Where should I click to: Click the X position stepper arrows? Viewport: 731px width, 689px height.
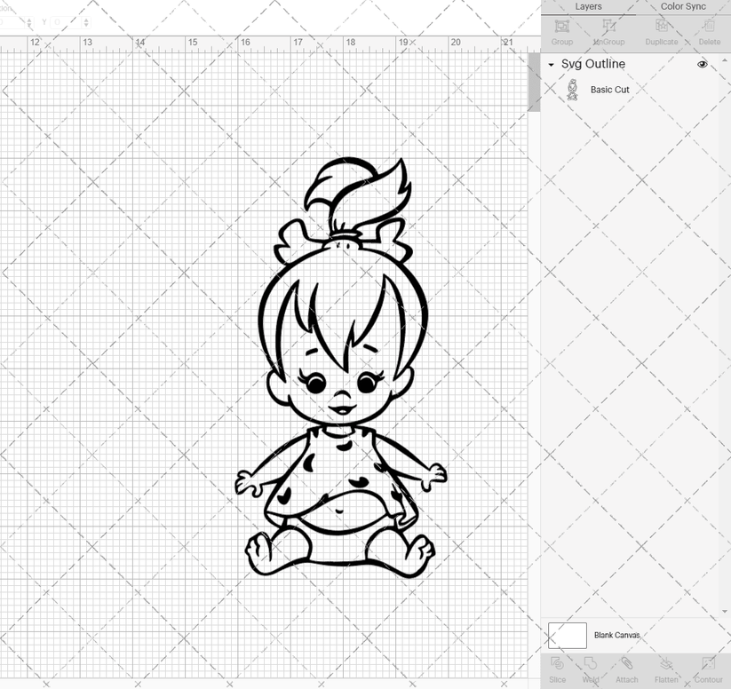click(x=29, y=22)
